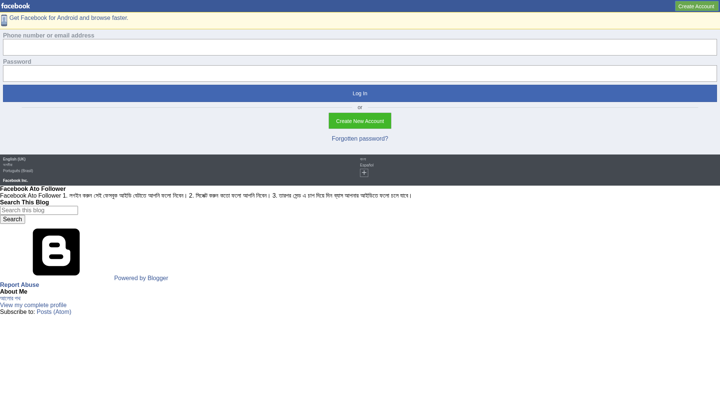Select the Assamese language option below English (UK)
Viewport: 720px width, 405px height.
7,165
